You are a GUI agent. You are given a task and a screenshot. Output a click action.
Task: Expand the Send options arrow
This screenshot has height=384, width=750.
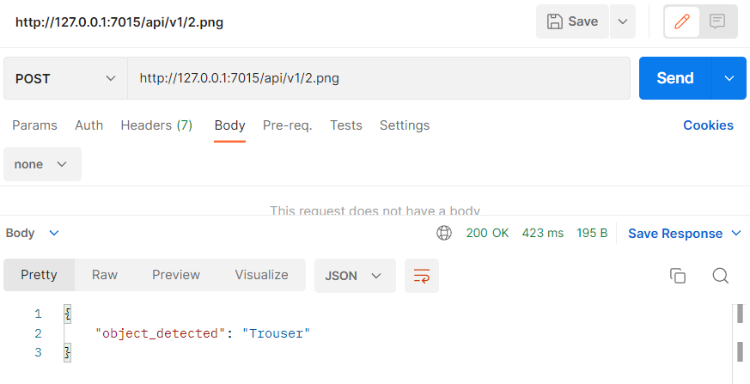[729, 78]
